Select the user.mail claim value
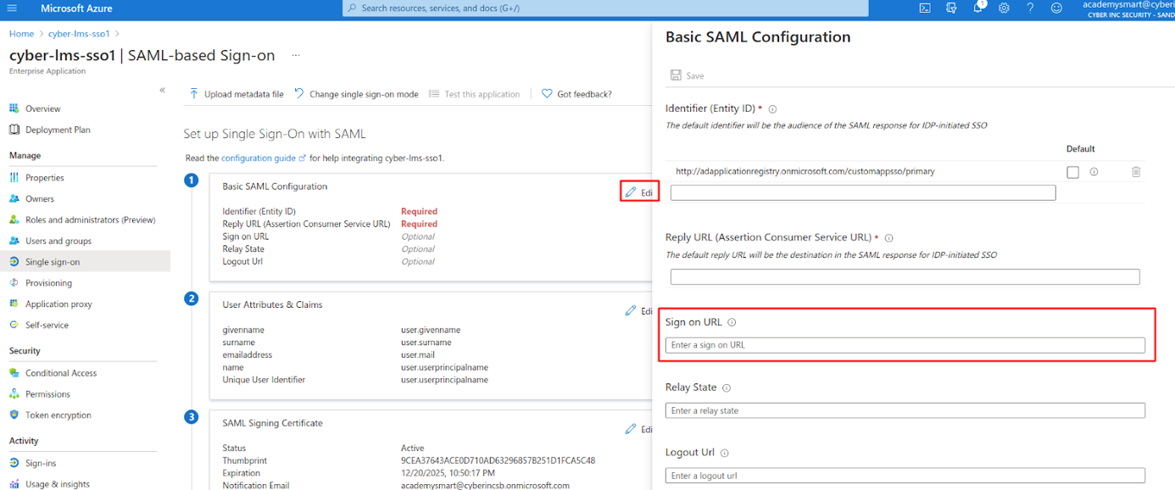Screen dimensions: 1175x490 coord(420,355)
